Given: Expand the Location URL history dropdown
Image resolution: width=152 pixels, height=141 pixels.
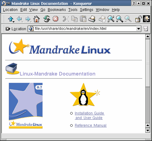Looking at the screenshot, I should (x=139, y=29).
